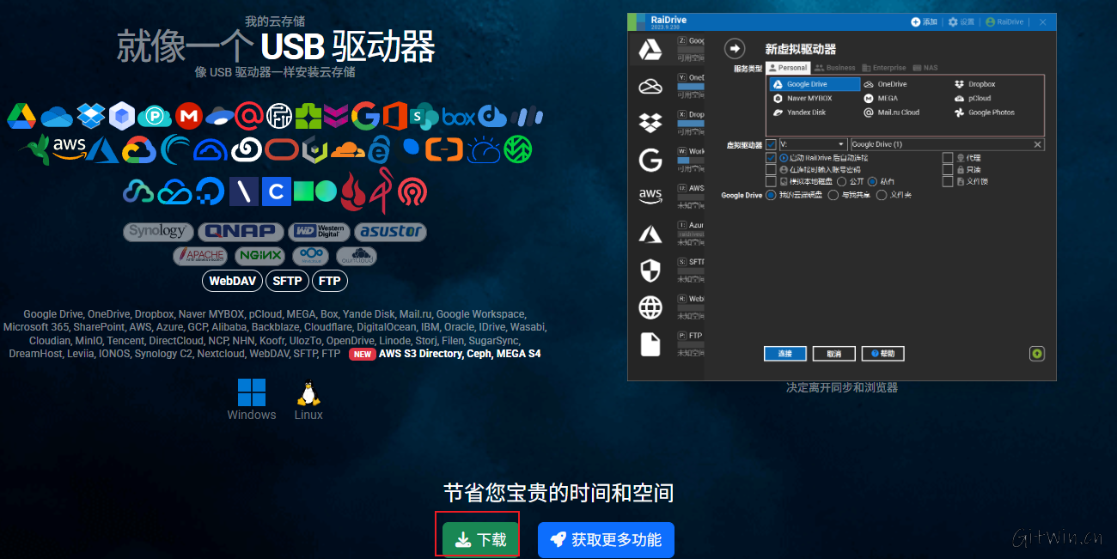Viewport: 1117px width, 559px height.
Task: Select Mail.ru Cloud in the service list
Action: click(892, 112)
